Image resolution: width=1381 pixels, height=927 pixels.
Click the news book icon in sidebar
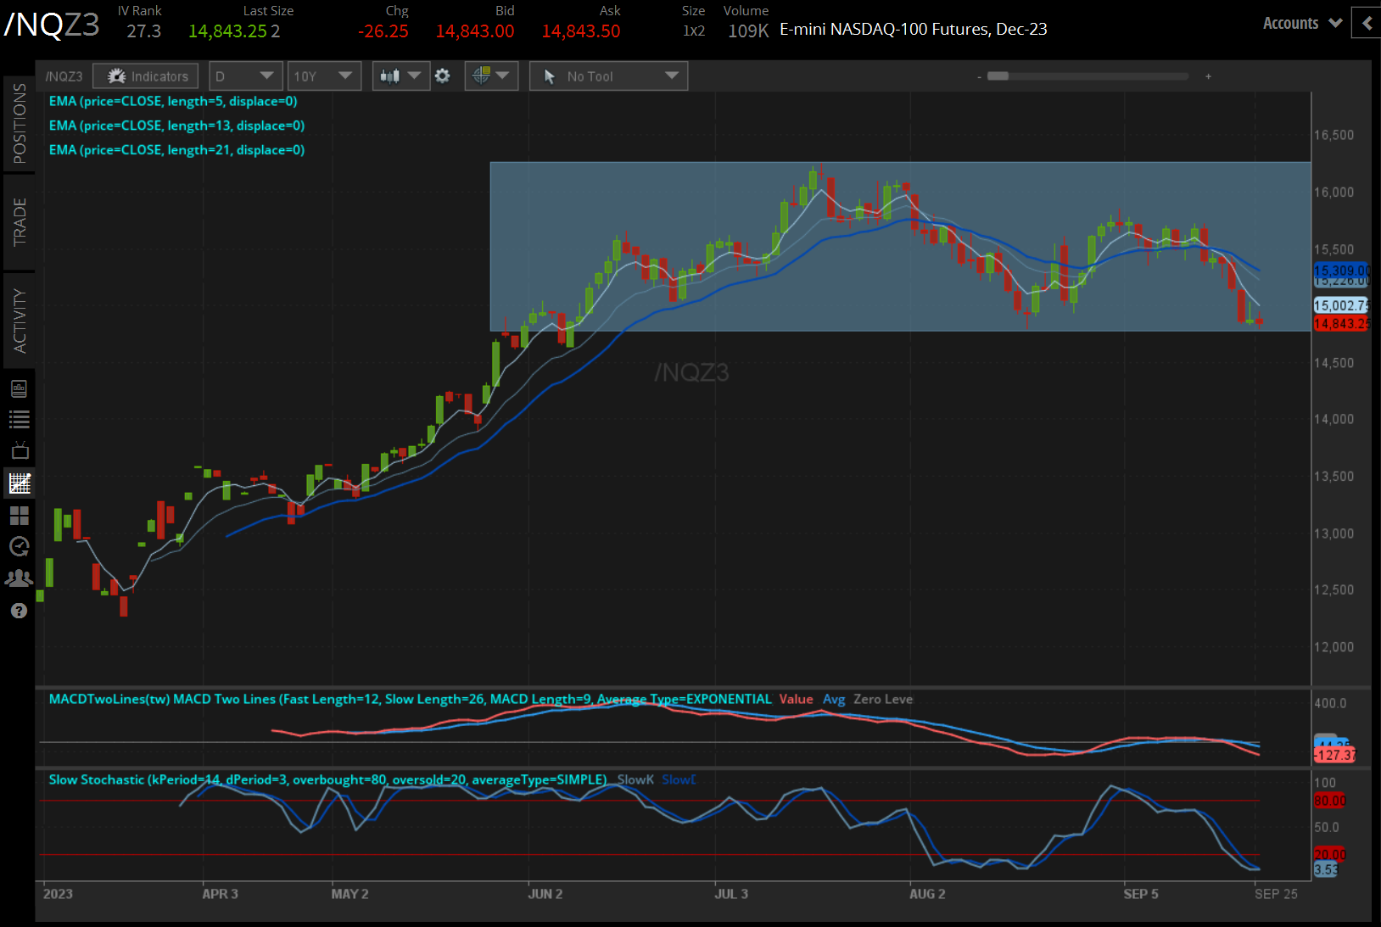click(19, 388)
